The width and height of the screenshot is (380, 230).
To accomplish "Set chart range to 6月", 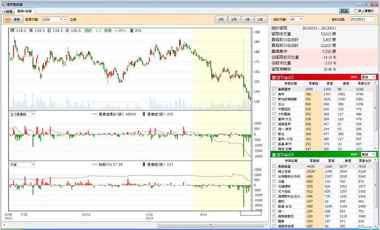I will (234, 20).
